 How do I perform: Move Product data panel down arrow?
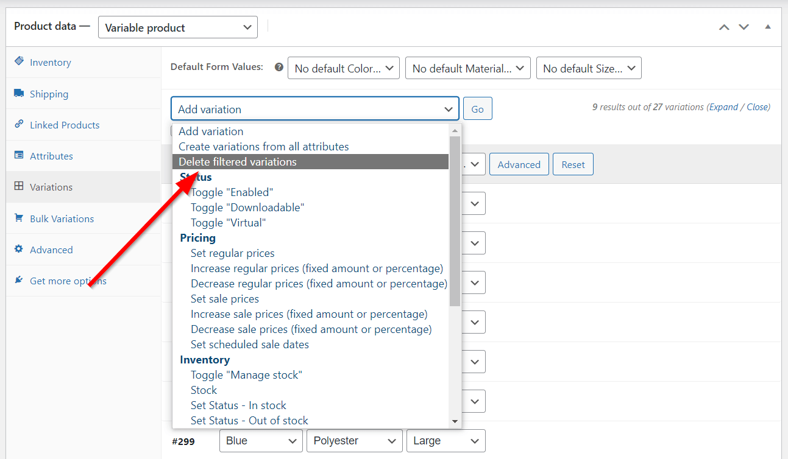[744, 27]
